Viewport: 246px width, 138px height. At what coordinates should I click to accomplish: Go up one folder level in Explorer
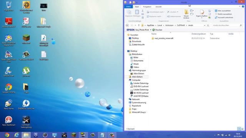[x=139, y=25]
